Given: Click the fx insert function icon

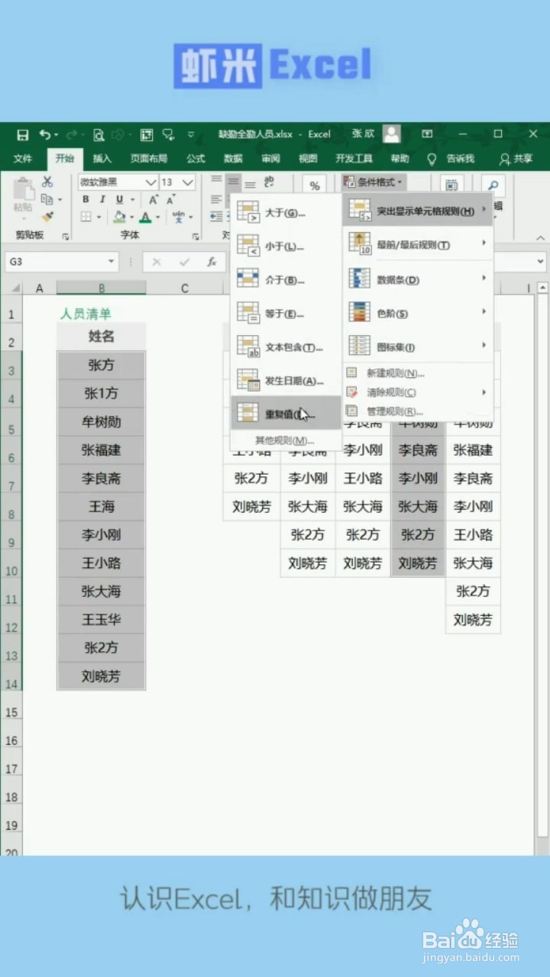Looking at the screenshot, I should pos(212,262).
